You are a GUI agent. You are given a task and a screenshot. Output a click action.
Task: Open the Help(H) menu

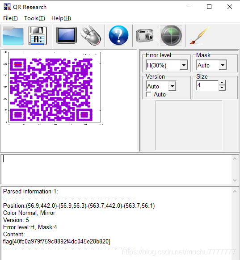click(x=61, y=18)
